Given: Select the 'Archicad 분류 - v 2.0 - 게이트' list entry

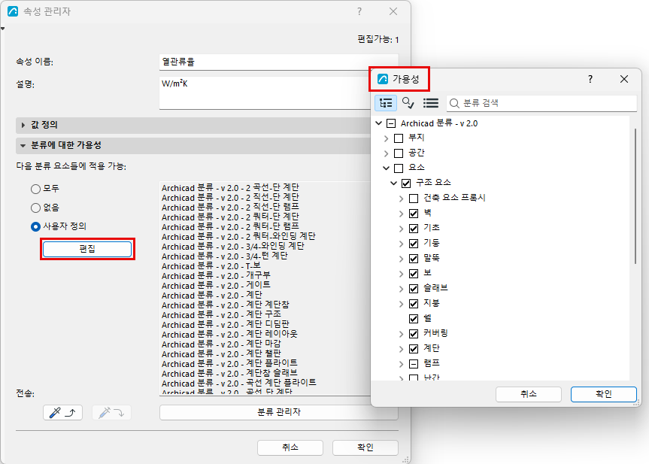Looking at the screenshot, I should [216, 285].
